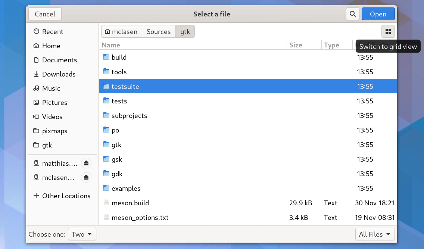Cancel the file selection dialog
Screen dimensions: 424x249
click(45, 14)
